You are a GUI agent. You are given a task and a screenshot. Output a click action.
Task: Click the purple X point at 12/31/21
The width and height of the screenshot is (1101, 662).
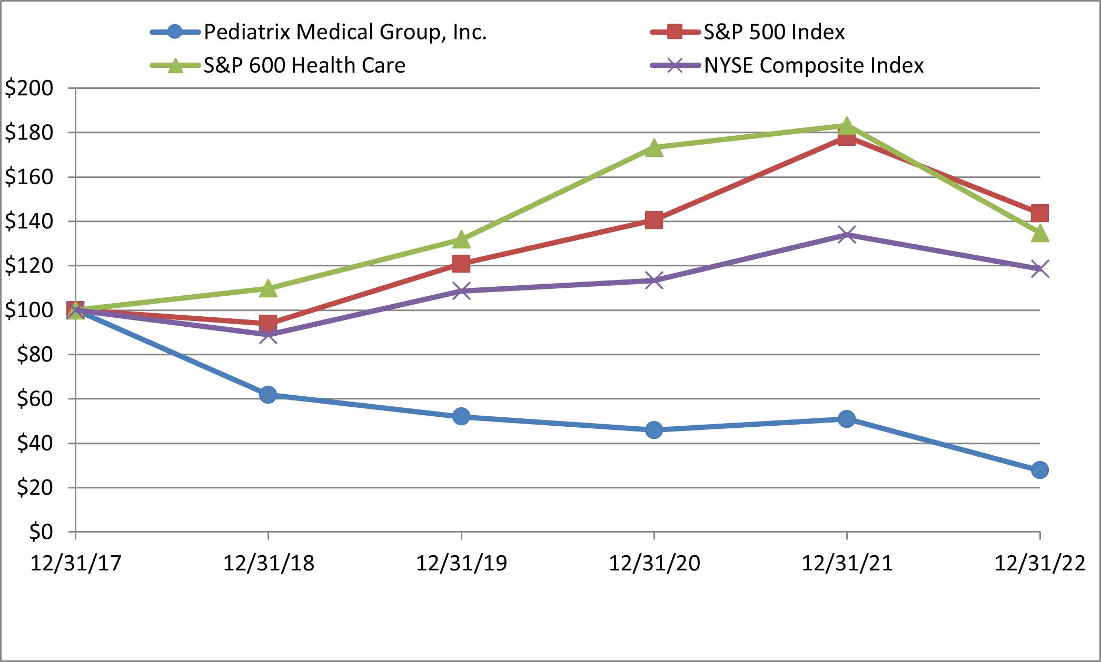point(847,234)
